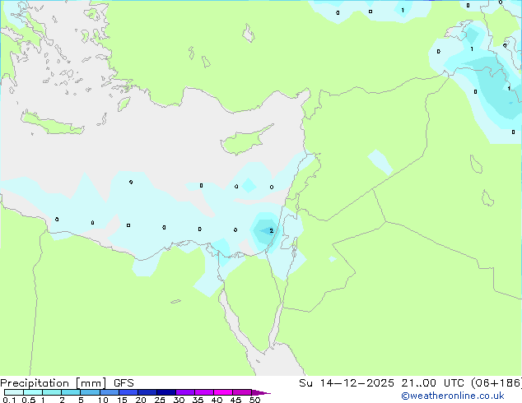Screen dimensions: 522x403
Task: Click the "0.1" legend scale label
Action: pyautogui.click(x=9, y=400)
